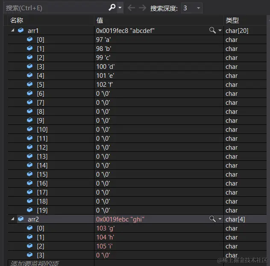Click the cube icon of arr1 row [8]

29,111
